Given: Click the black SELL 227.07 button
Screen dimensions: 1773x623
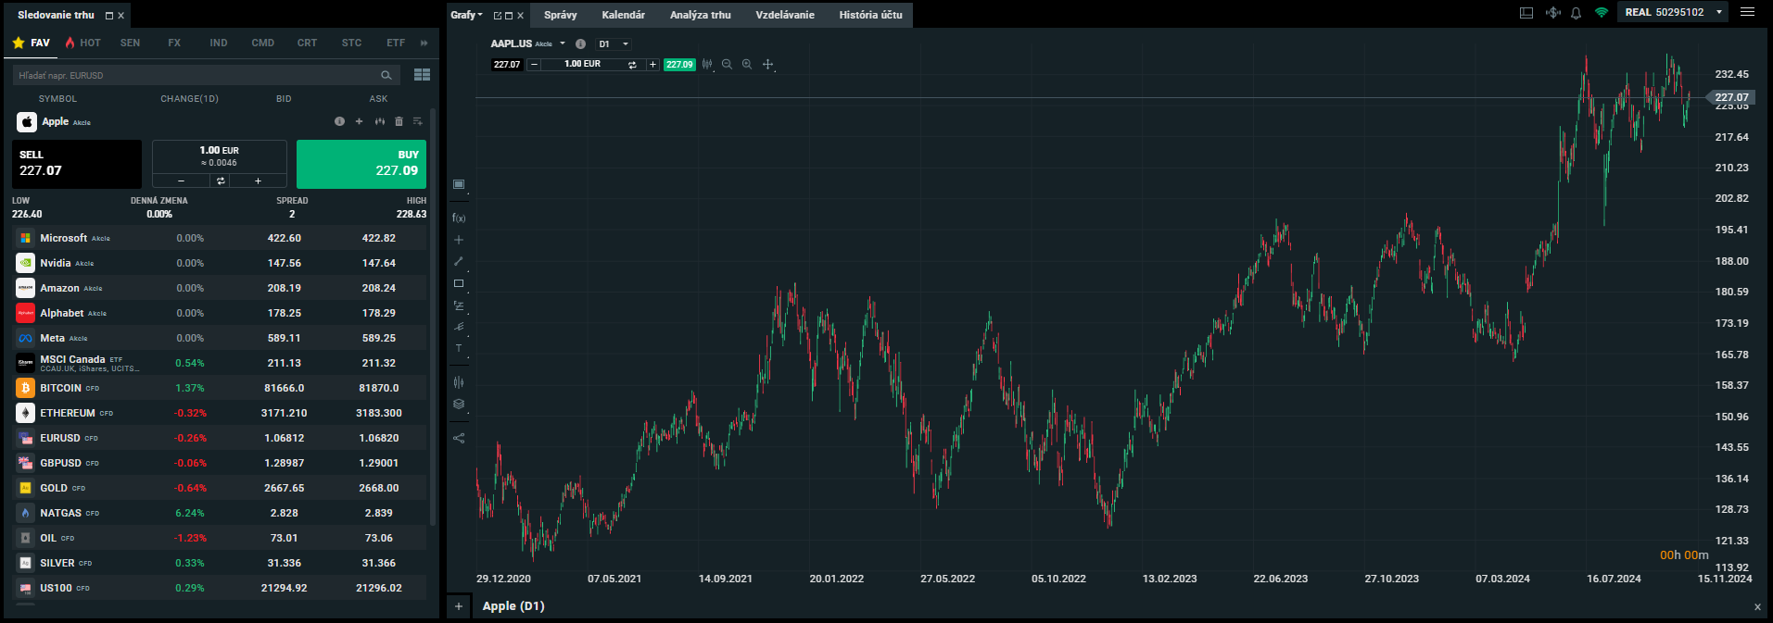Looking at the screenshot, I should [x=77, y=164].
